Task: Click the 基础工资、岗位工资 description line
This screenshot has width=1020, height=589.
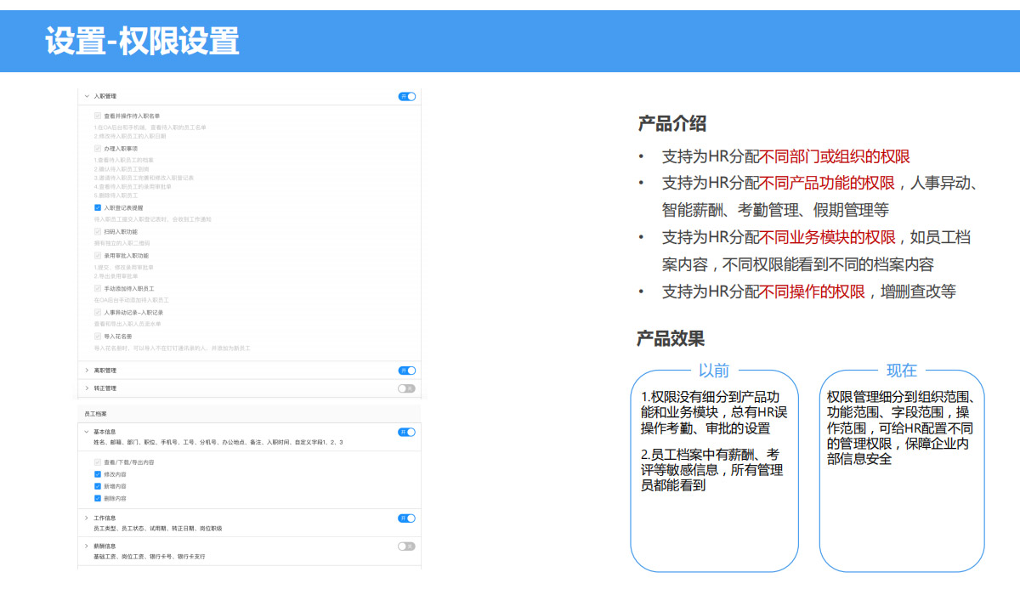Action: 149,557
